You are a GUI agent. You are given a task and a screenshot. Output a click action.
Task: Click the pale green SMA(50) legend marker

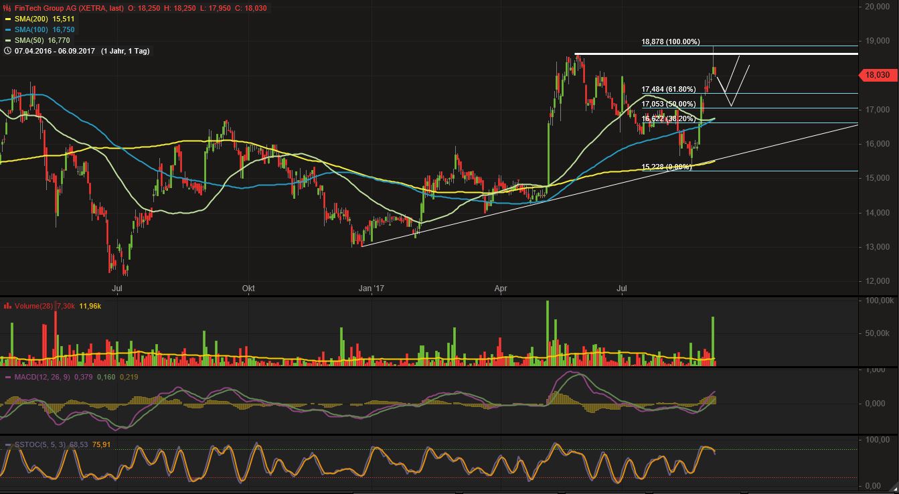(7, 40)
